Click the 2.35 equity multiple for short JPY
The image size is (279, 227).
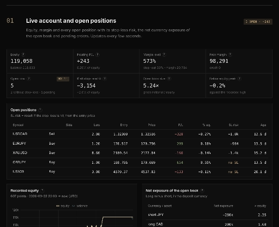coord(262,215)
